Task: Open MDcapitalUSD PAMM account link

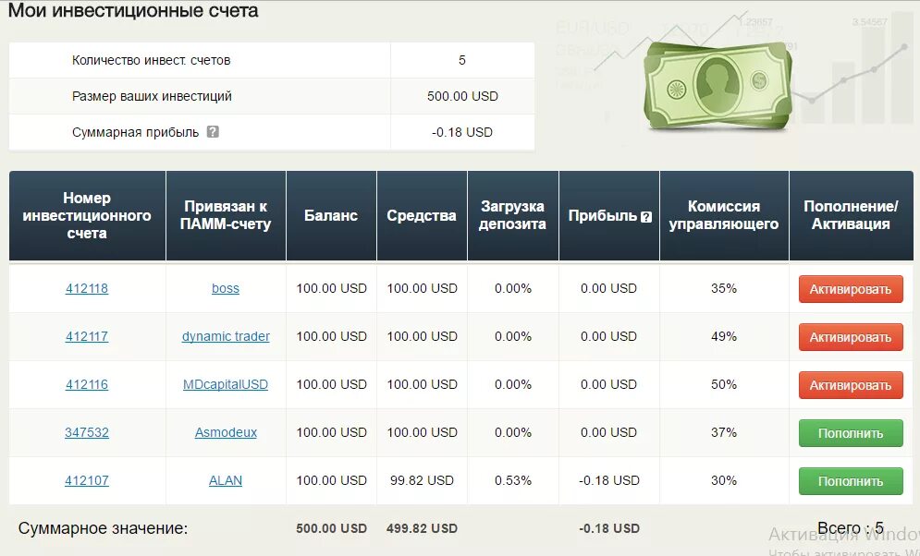Action: 226,384
